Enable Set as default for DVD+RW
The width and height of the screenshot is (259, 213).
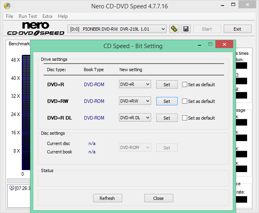pos(184,101)
